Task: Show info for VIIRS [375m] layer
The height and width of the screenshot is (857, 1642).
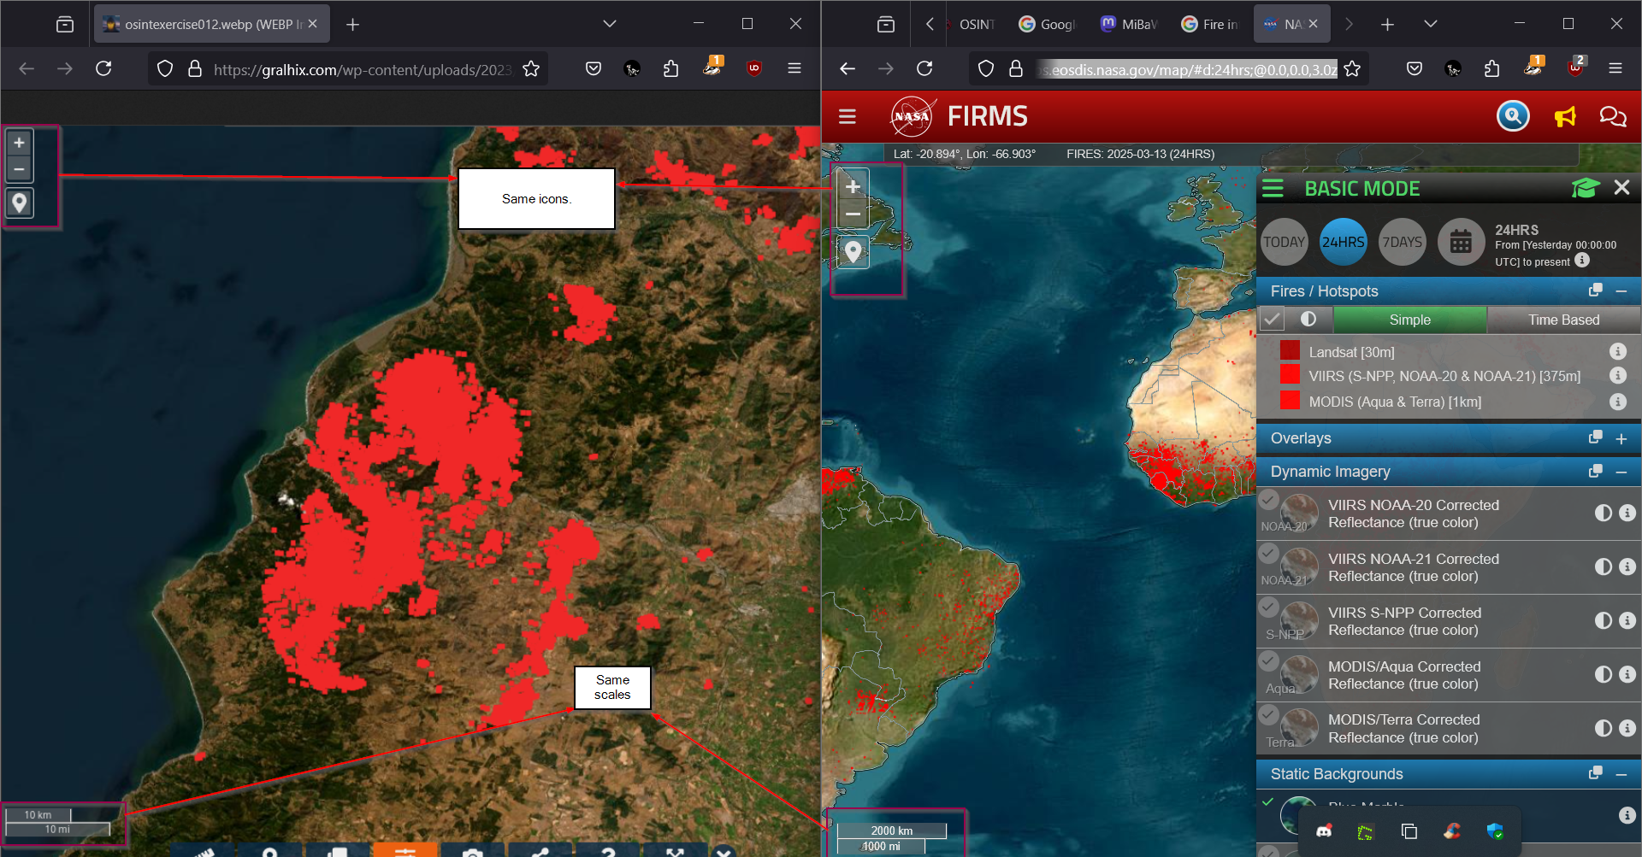Action: pos(1617,375)
